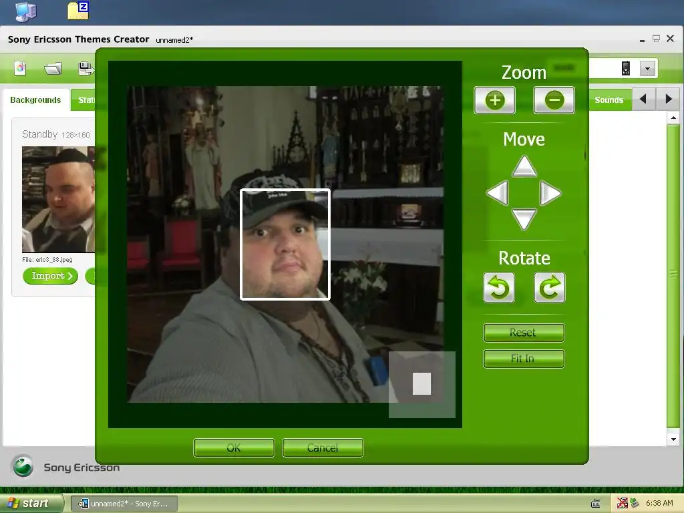Click the Standby 128×160 label

pos(56,134)
